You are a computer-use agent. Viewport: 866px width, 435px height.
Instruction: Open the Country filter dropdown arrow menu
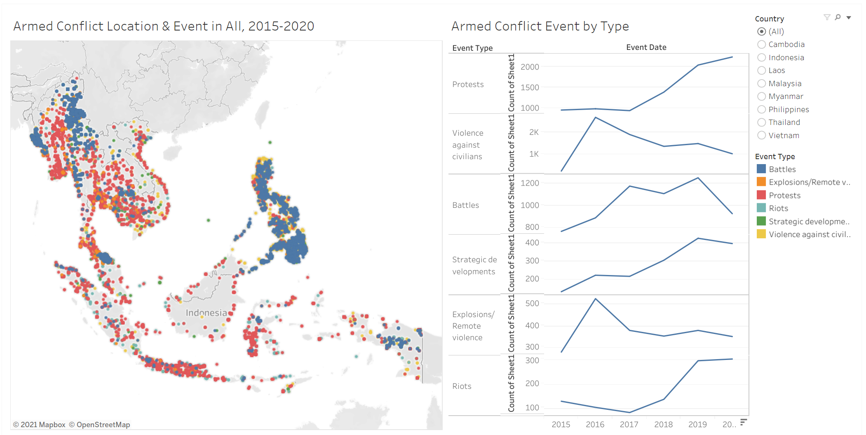tap(849, 18)
